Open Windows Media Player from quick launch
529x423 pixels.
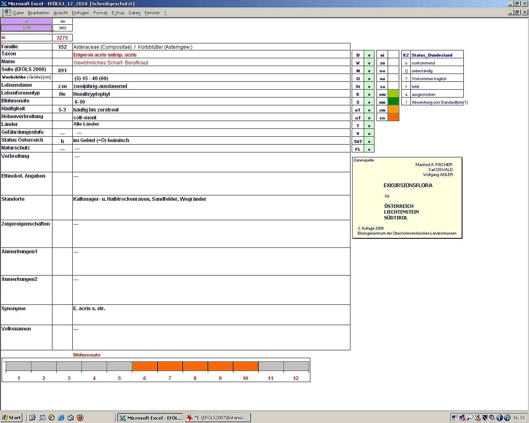click(x=51, y=418)
